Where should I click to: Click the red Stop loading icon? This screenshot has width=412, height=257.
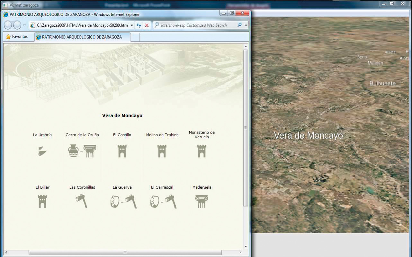(x=147, y=25)
